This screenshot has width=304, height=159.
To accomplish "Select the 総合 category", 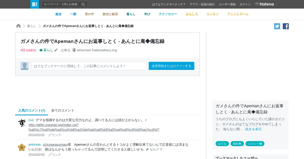I will 59,14.
